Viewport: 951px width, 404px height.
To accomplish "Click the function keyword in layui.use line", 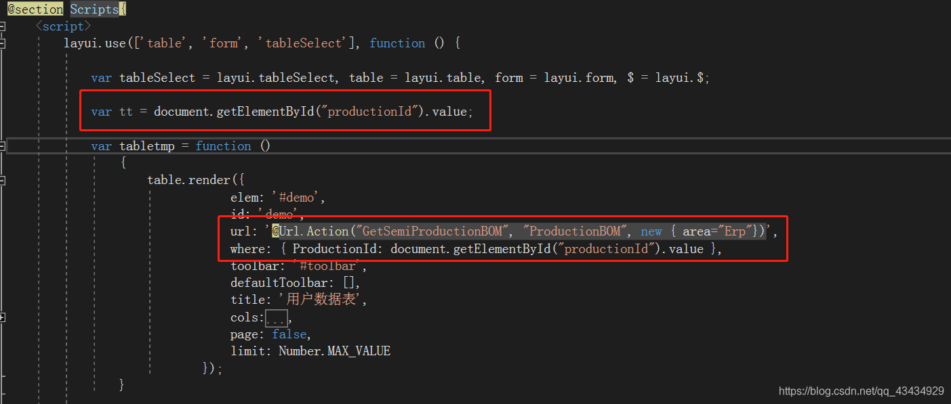I will (397, 43).
